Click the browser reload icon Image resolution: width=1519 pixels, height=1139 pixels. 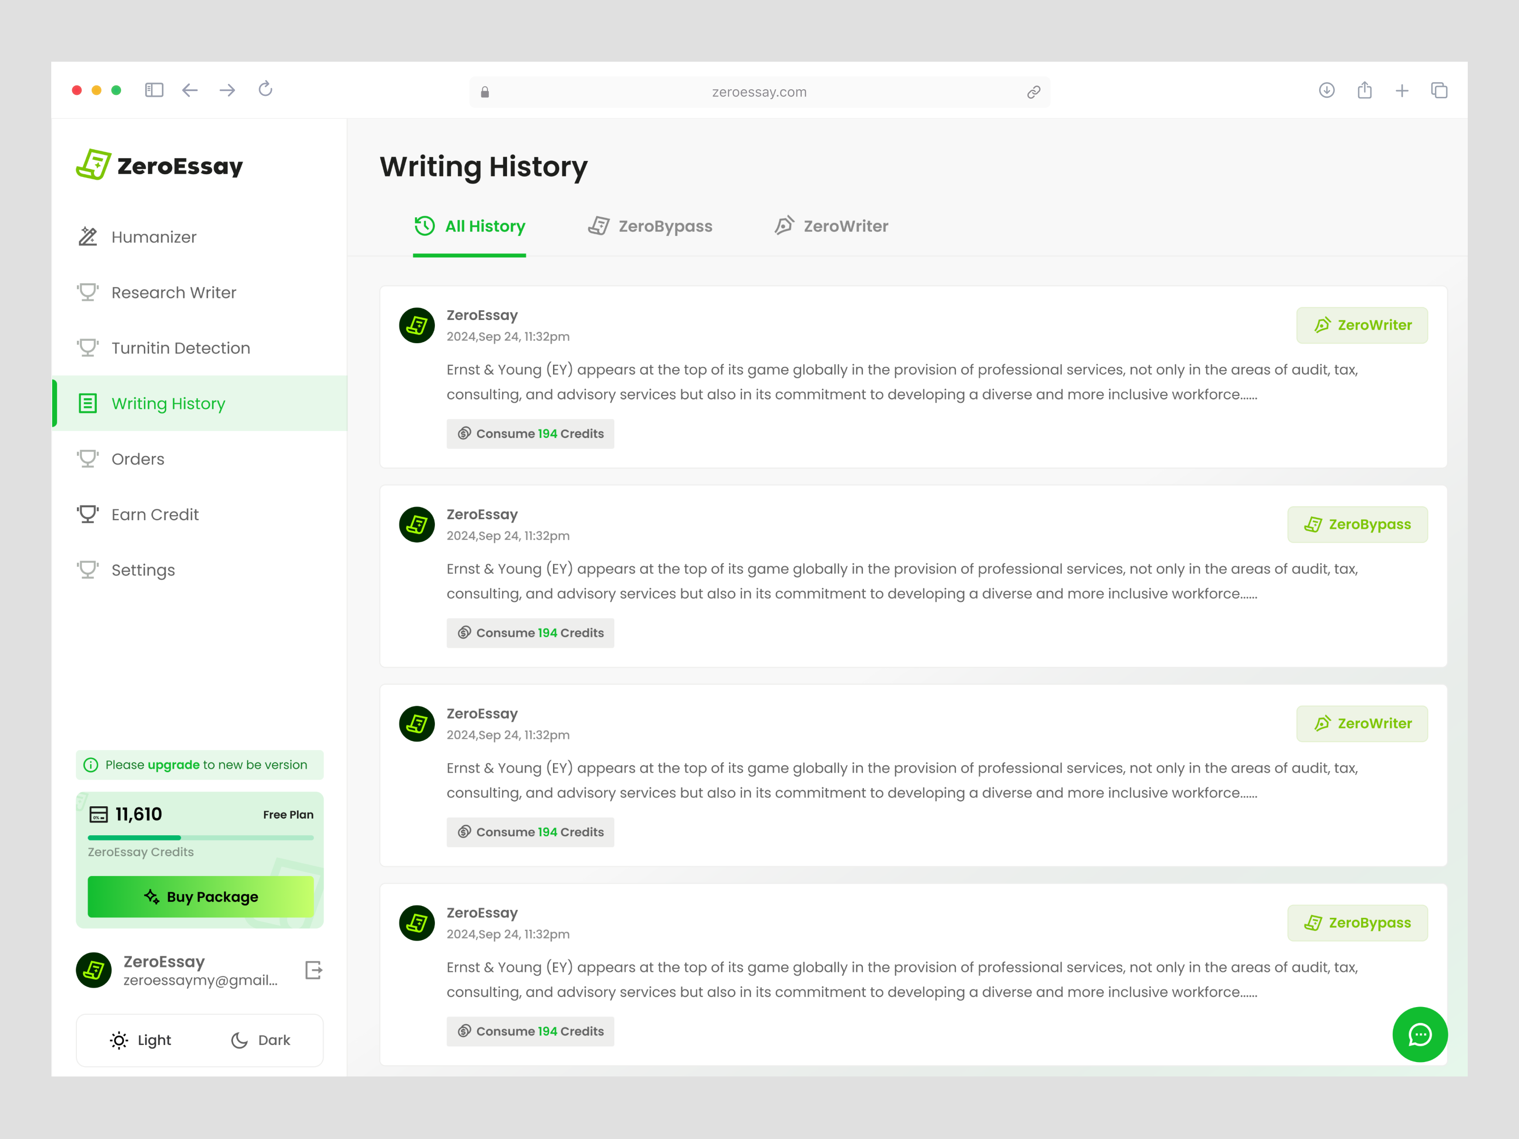pos(265,89)
